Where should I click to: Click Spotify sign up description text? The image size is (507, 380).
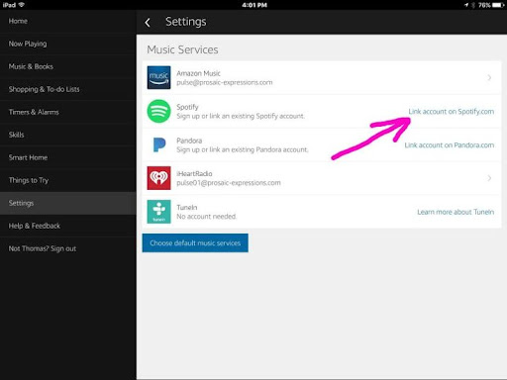[x=241, y=116]
